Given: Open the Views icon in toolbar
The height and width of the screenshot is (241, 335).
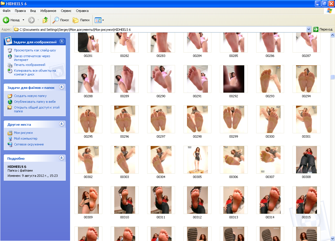Looking at the screenshot, I should coord(98,20).
